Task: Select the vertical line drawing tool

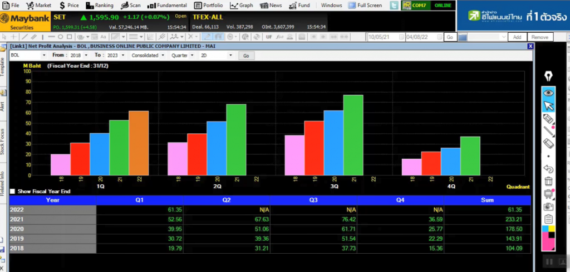Action: click(x=42, y=37)
